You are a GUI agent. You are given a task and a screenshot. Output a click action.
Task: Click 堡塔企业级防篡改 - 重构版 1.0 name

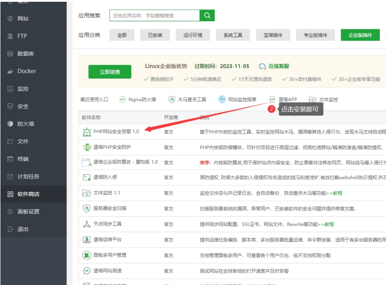(x=126, y=162)
